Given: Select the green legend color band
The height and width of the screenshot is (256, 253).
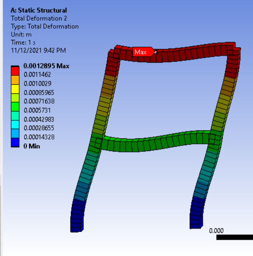Looking at the screenshot, I should point(15,107).
